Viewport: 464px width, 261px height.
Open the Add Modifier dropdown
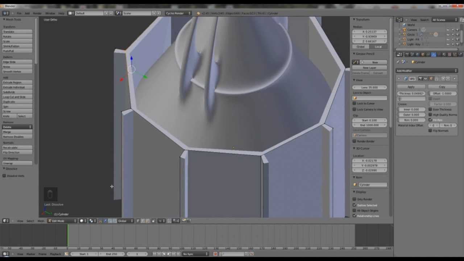click(427, 71)
